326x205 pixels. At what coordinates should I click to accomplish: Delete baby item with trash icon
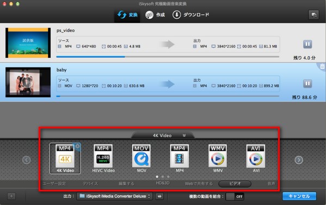[322, 66]
